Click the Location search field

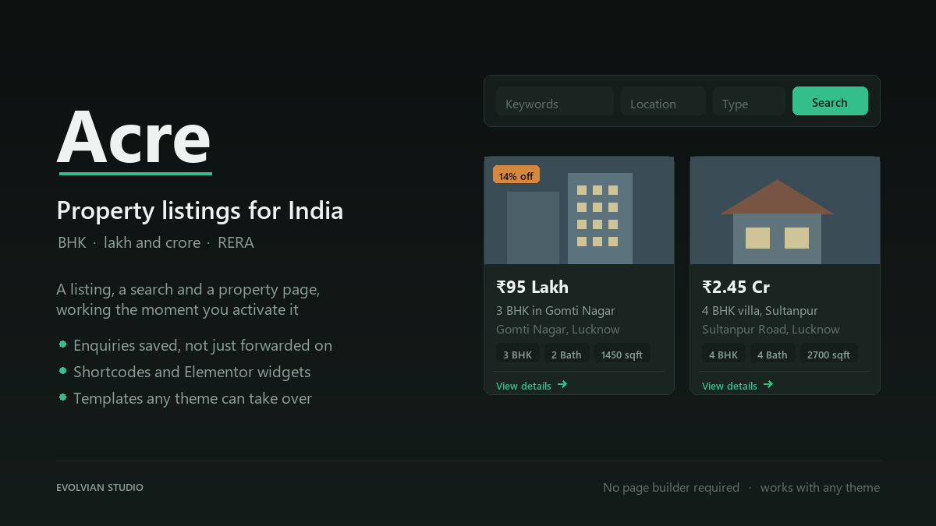[663, 101]
